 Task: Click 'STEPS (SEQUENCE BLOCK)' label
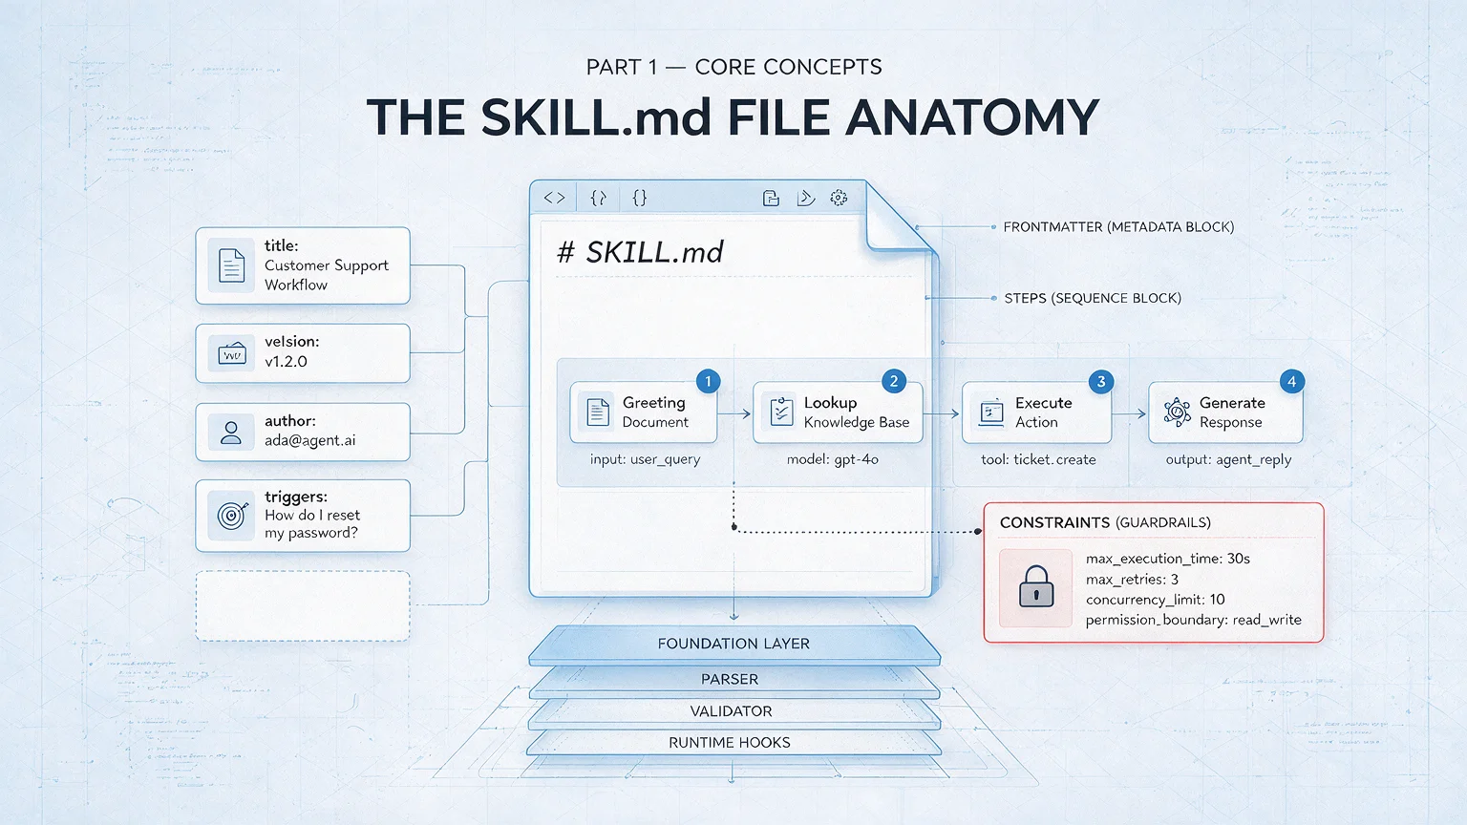point(1093,298)
